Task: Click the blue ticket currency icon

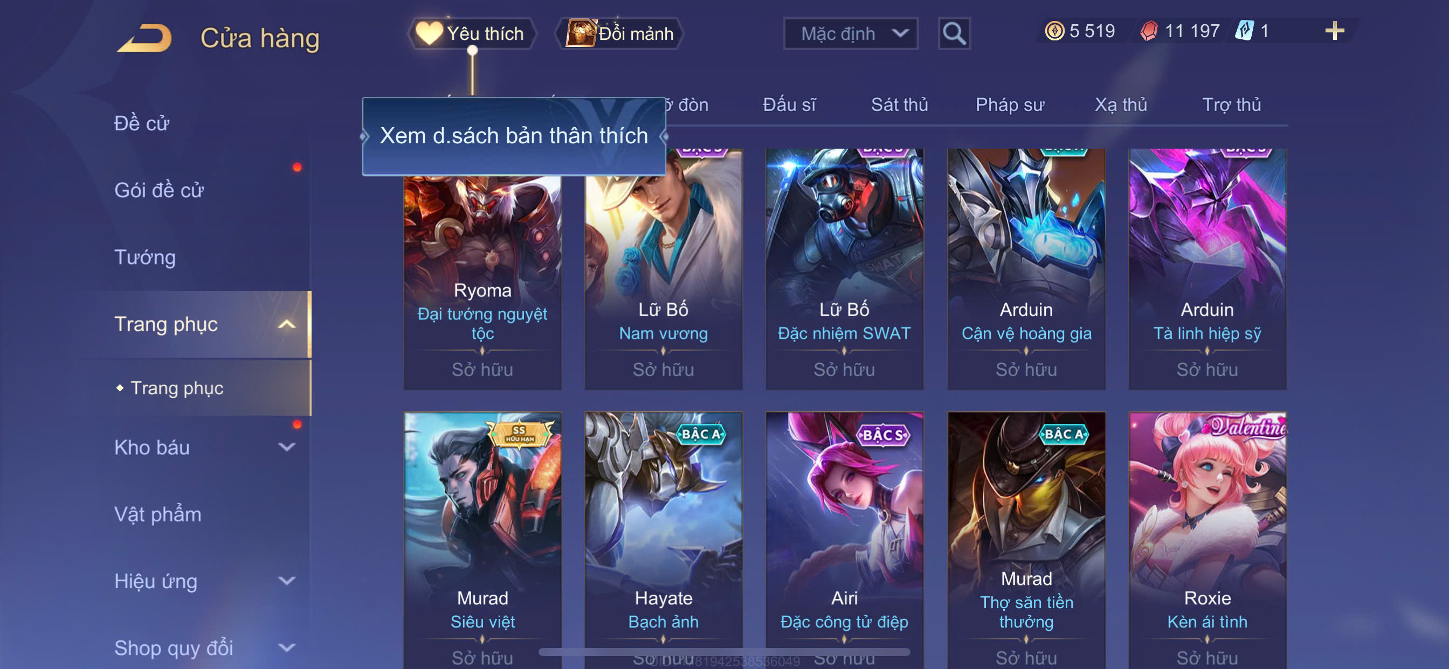Action: pyautogui.click(x=1244, y=31)
